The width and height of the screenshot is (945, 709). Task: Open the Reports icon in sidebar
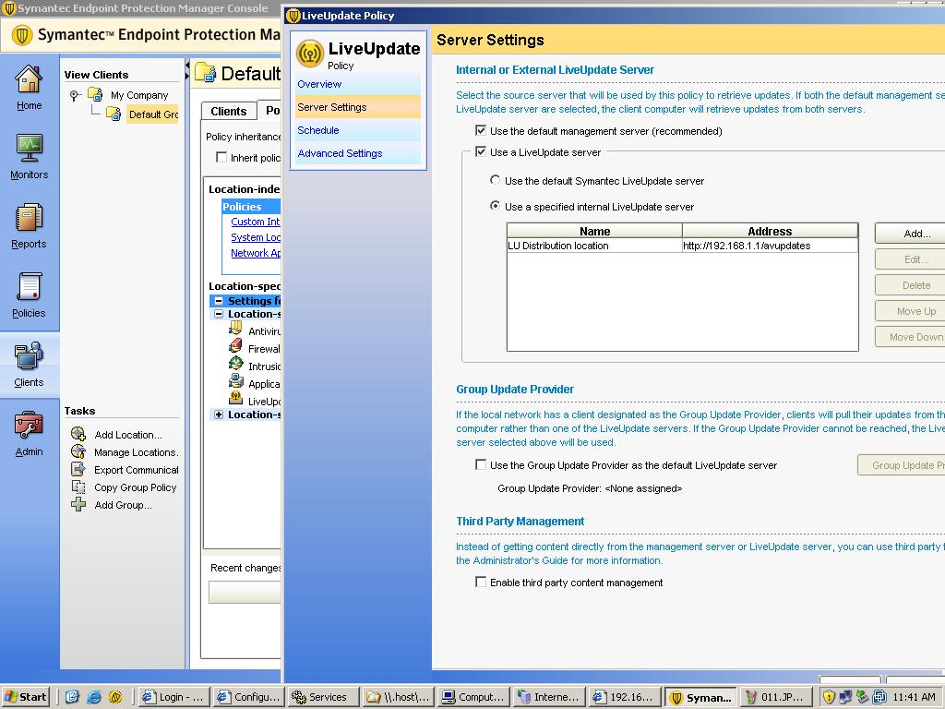(29, 218)
